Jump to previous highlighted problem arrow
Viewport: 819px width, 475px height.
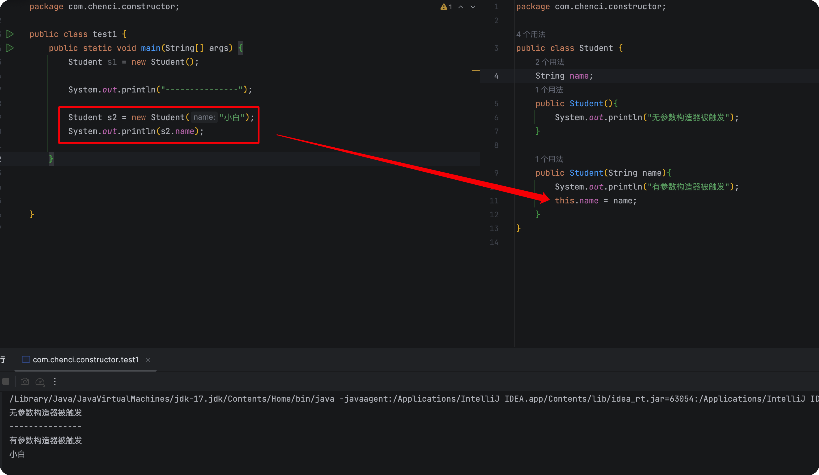[461, 7]
